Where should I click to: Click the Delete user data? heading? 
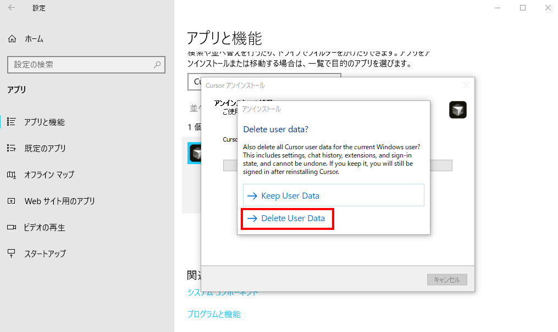(x=275, y=130)
